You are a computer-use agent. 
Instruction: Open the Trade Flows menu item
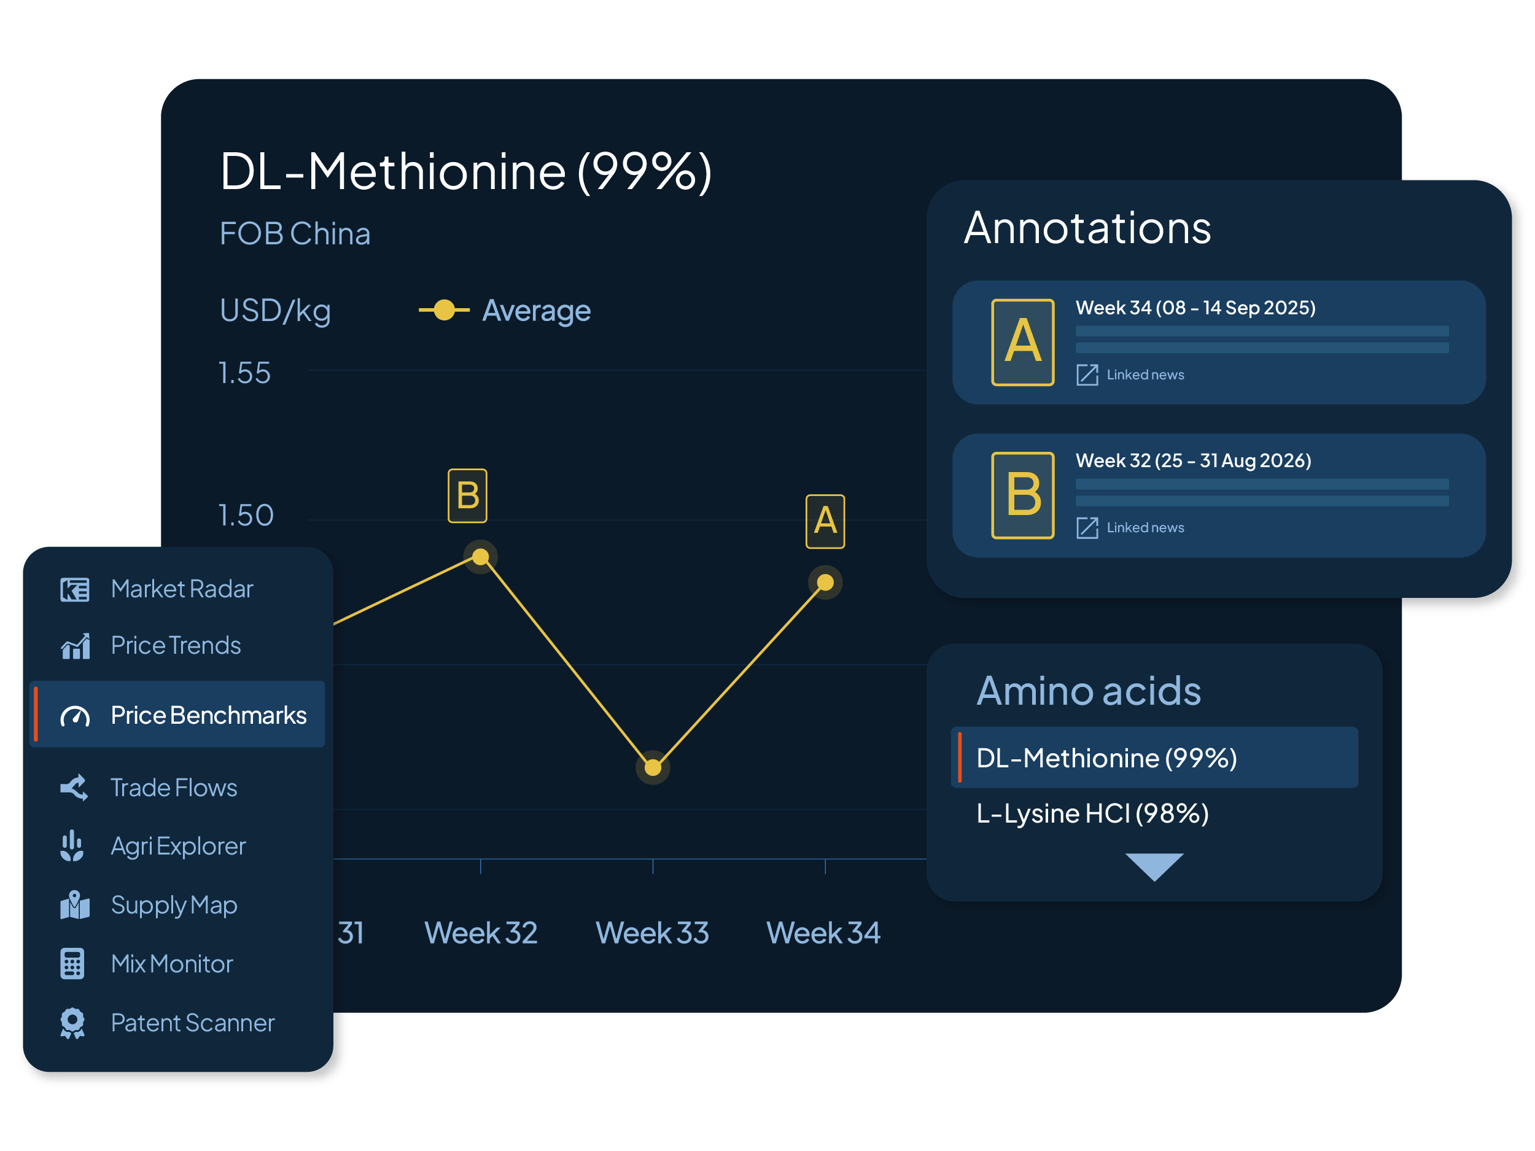tap(174, 788)
